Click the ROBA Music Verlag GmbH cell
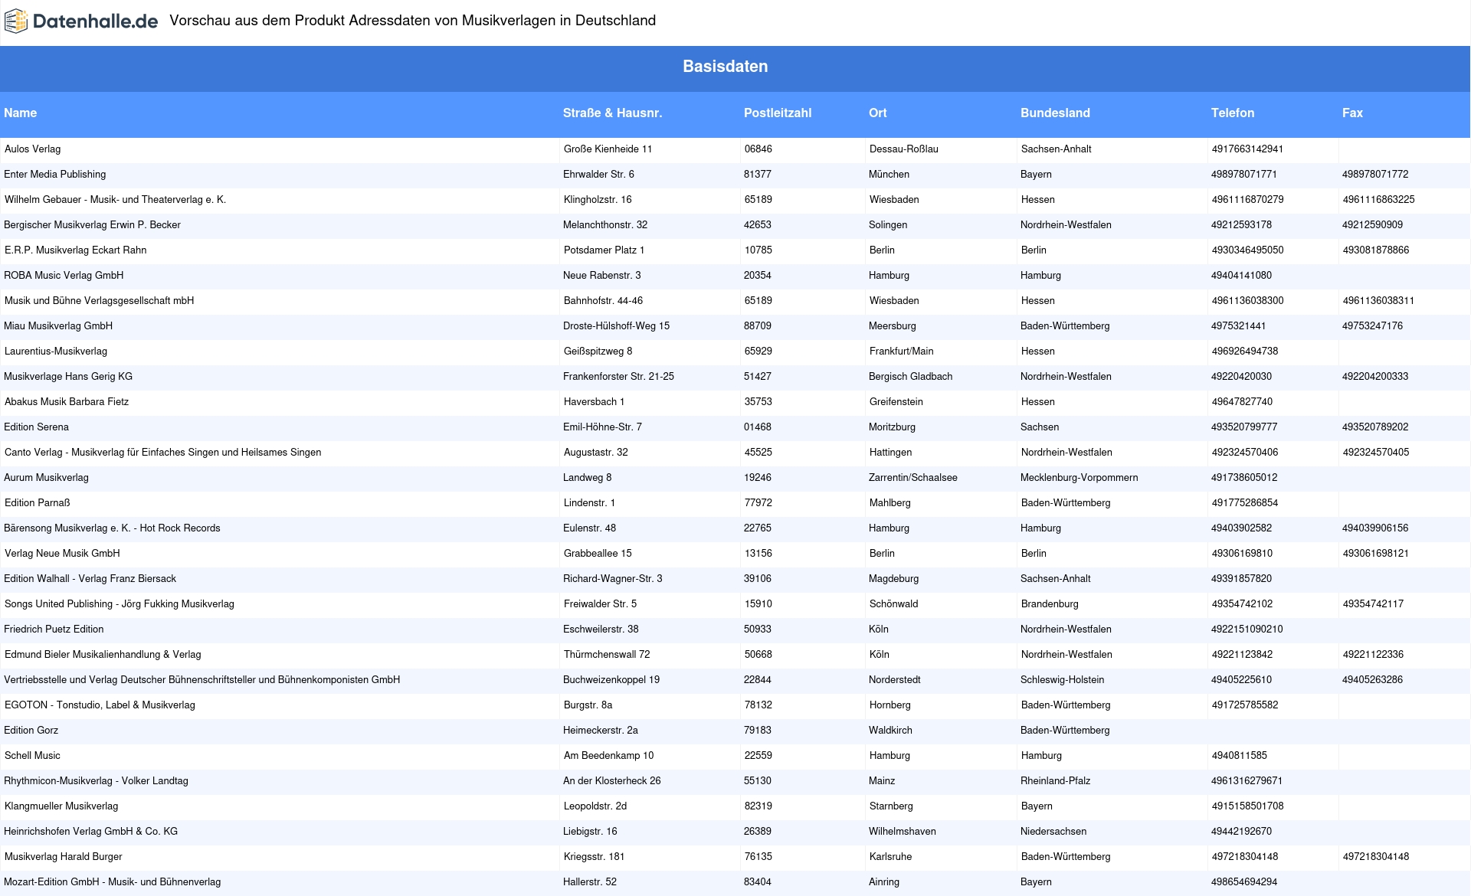The height and width of the screenshot is (896, 1471). (64, 276)
